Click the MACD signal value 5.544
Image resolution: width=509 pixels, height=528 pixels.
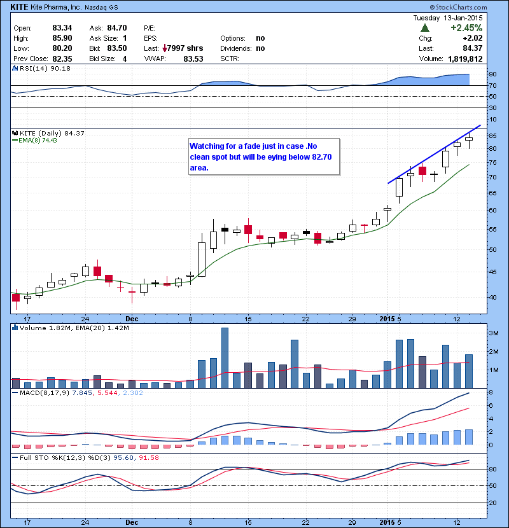point(108,393)
